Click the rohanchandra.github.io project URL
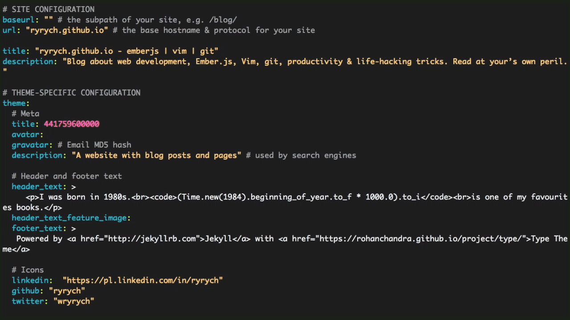Image resolution: width=570 pixels, height=320 pixels. (x=420, y=239)
